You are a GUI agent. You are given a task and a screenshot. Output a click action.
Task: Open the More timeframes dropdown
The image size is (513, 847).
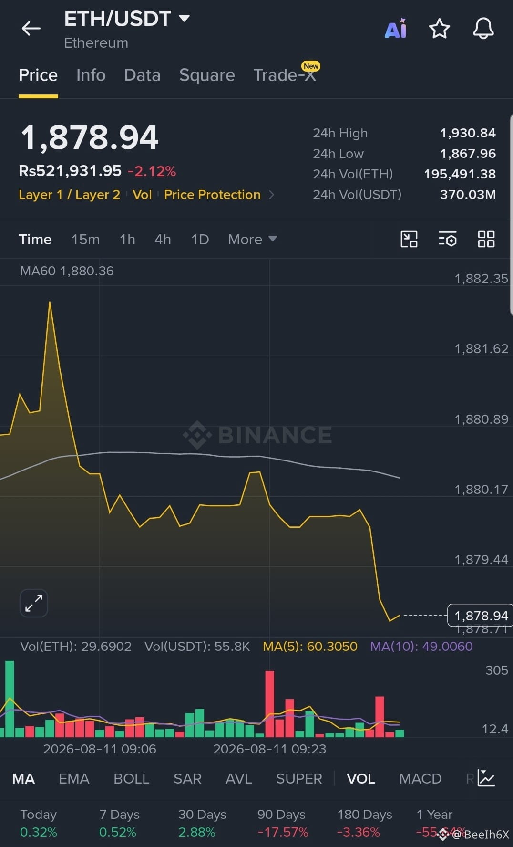click(252, 239)
